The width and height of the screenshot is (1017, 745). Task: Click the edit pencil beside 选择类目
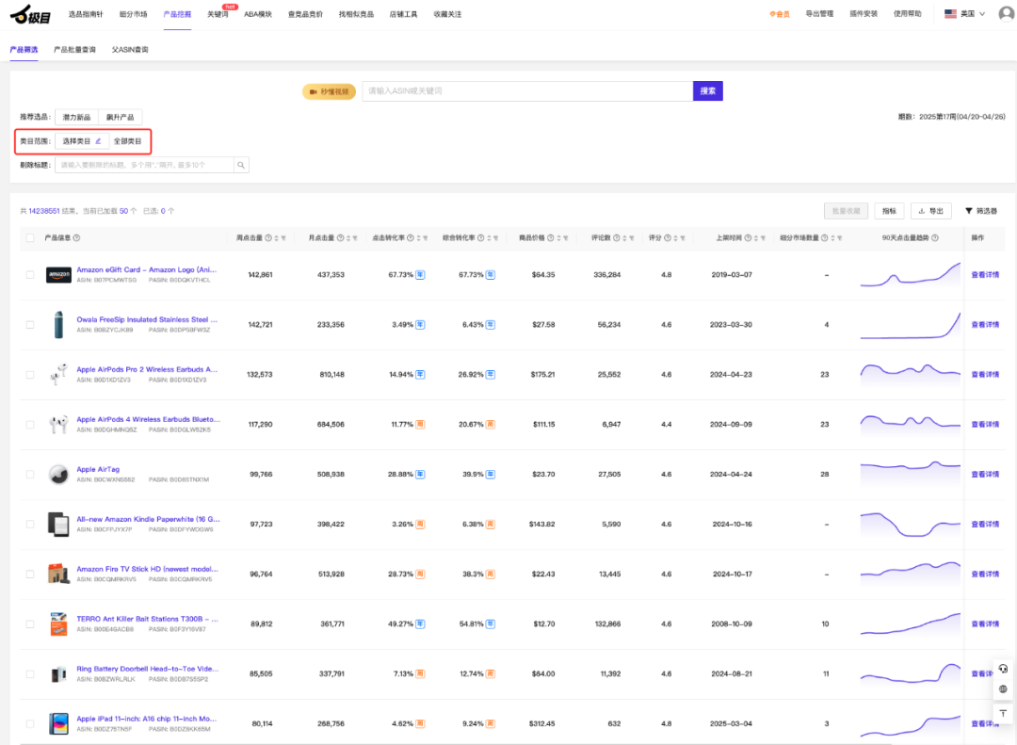point(99,141)
